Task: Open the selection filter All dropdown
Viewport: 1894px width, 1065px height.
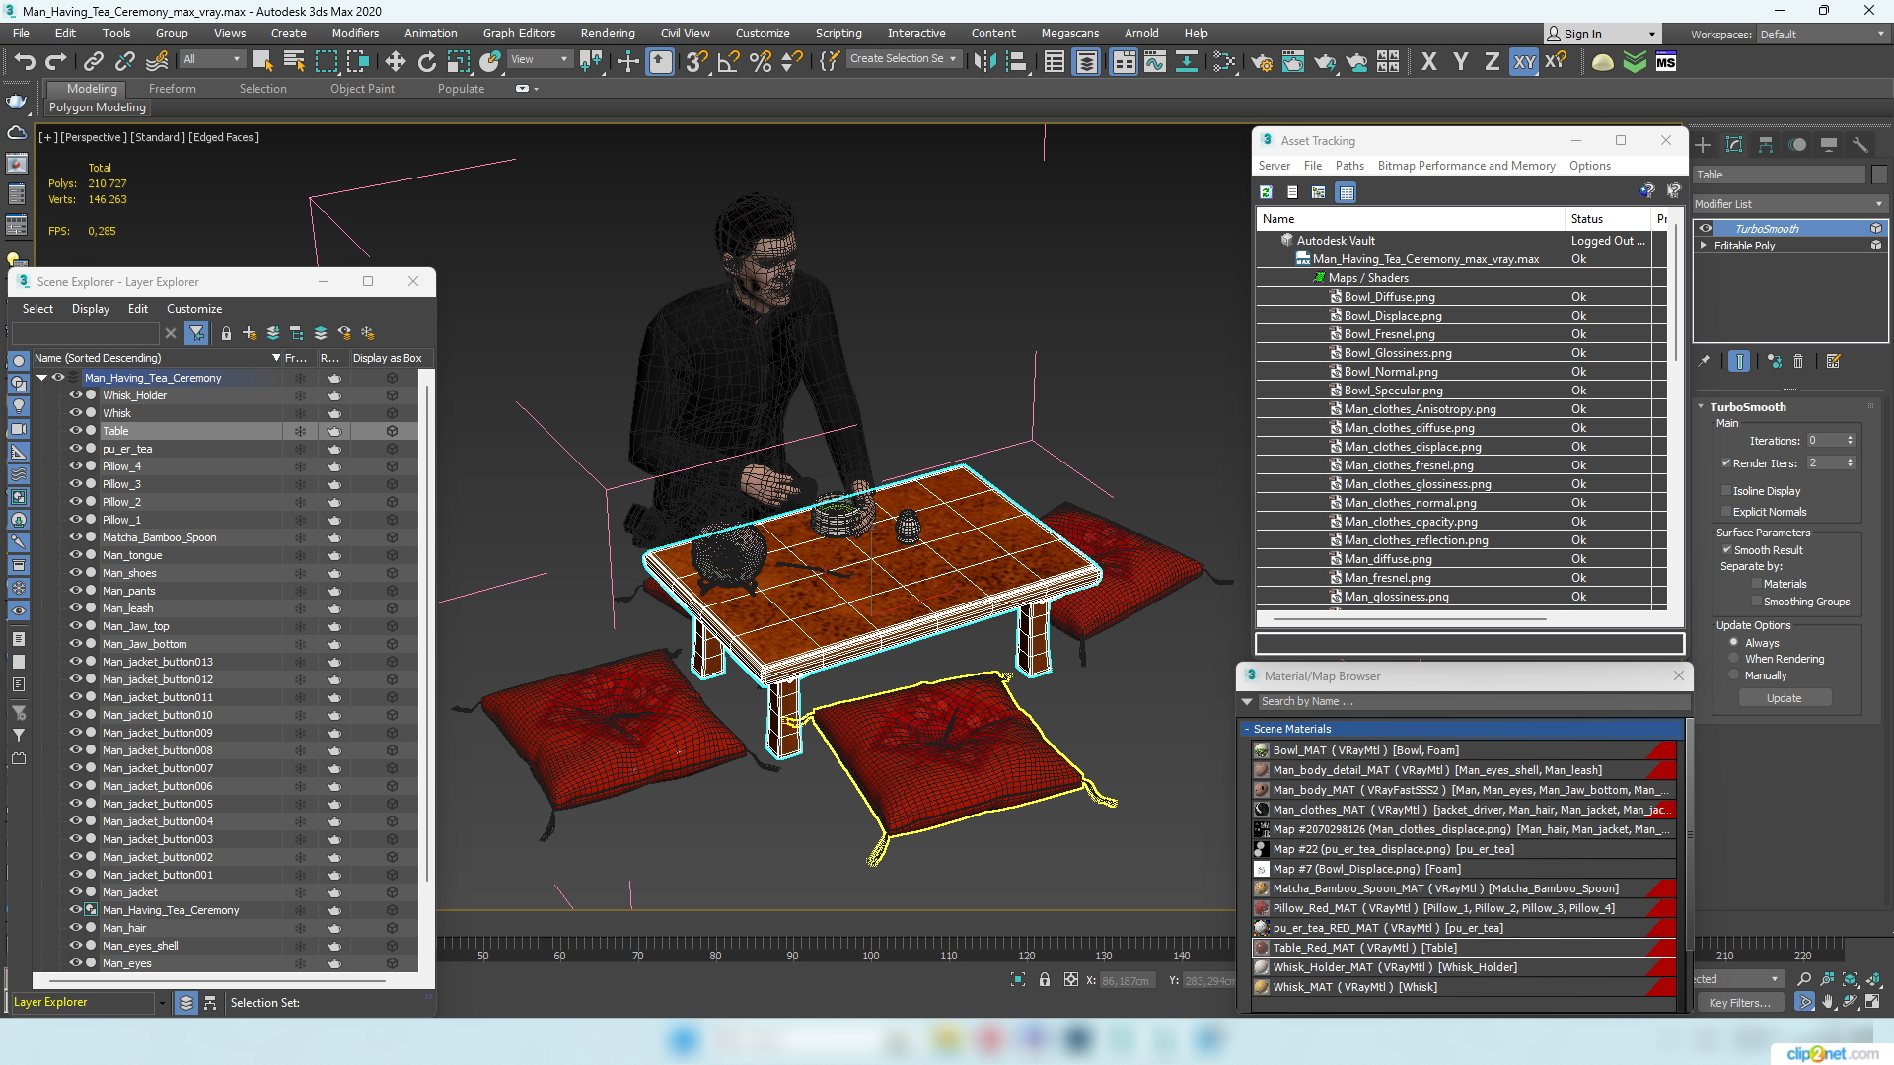Action: pyautogui.click(x=211, y=60)
